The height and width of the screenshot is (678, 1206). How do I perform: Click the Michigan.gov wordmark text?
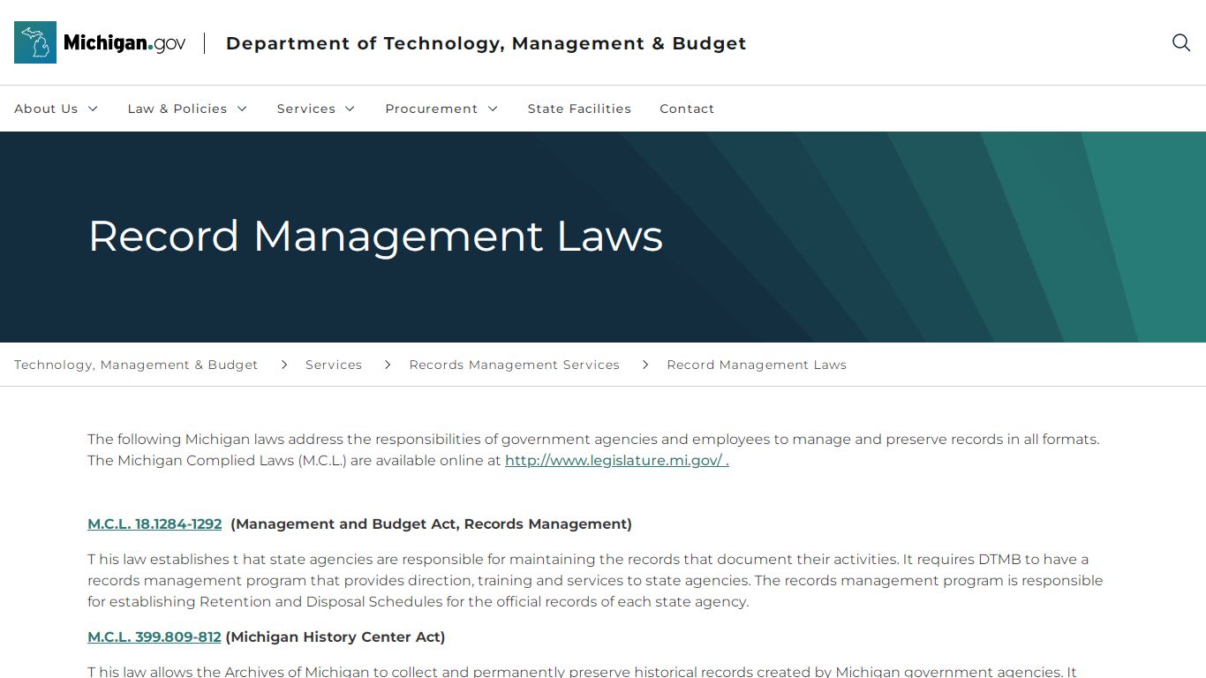124,43
